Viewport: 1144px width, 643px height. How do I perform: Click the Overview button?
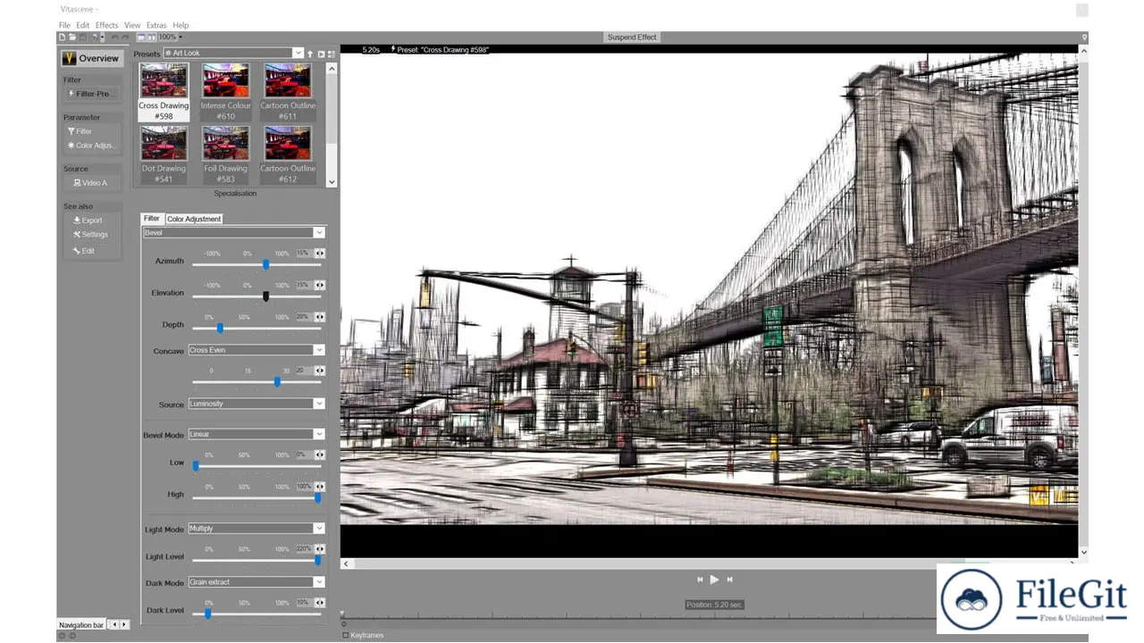pos(90,58)
